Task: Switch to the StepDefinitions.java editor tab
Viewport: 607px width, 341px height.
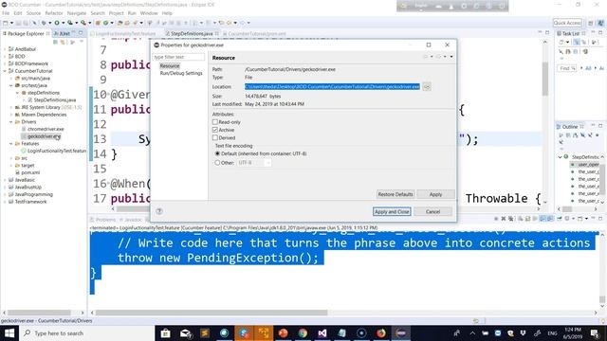Action: 192,34
